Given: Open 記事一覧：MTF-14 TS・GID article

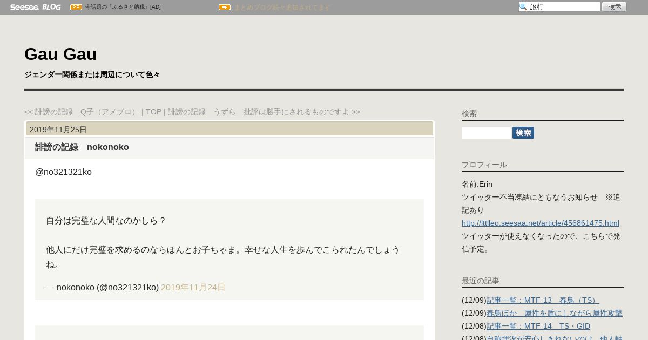Looking at the screenshot, I should pos(538,326).
